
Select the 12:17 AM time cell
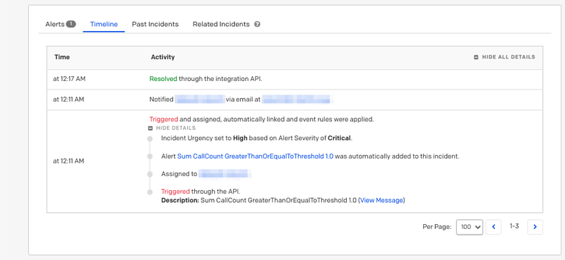(x=69, y=79)
